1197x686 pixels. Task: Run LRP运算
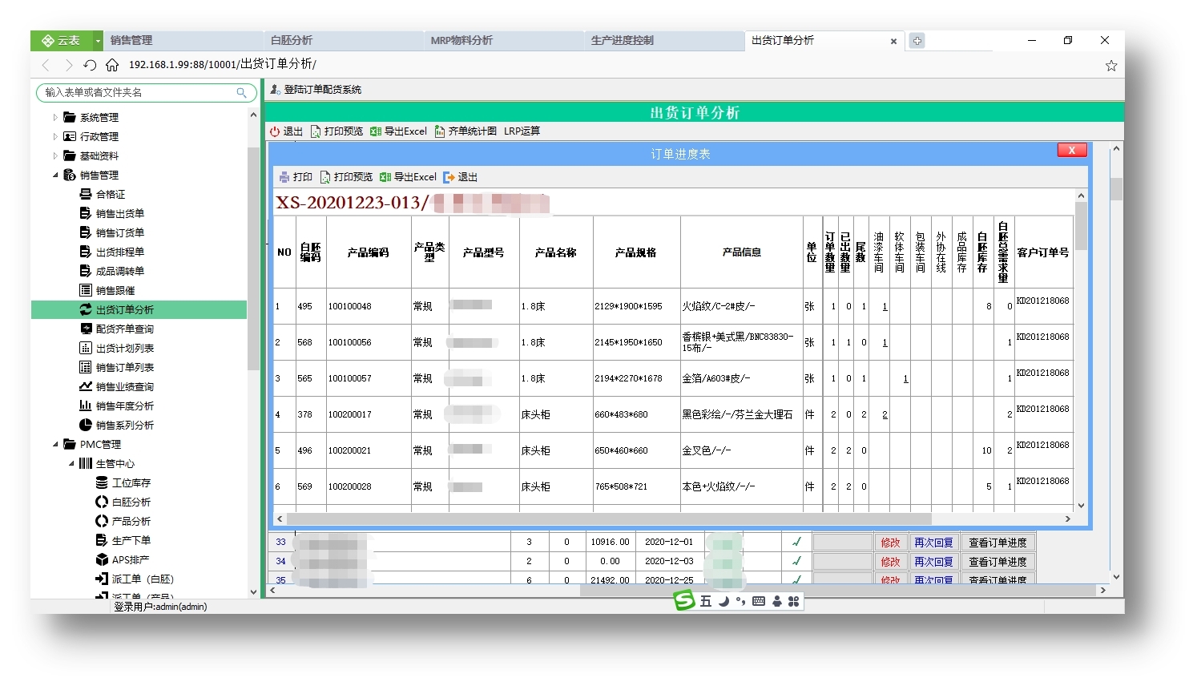(x=522, y=131)
